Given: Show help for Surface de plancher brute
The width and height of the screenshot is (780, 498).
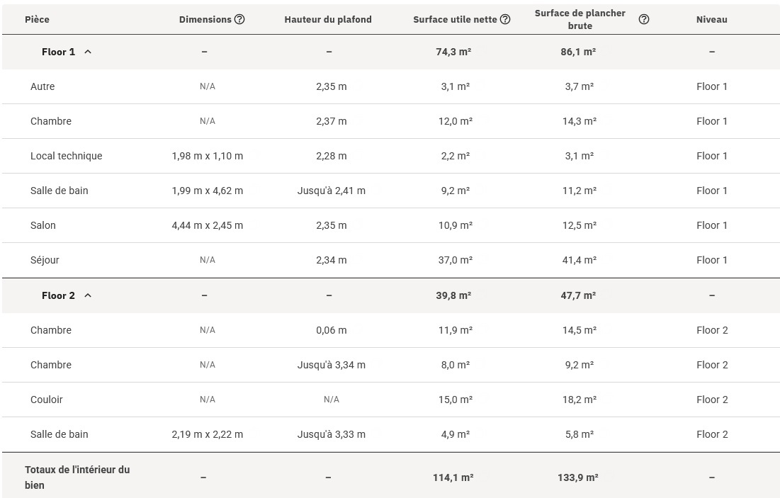Looking at the screenshot, I should pos(644,20).
